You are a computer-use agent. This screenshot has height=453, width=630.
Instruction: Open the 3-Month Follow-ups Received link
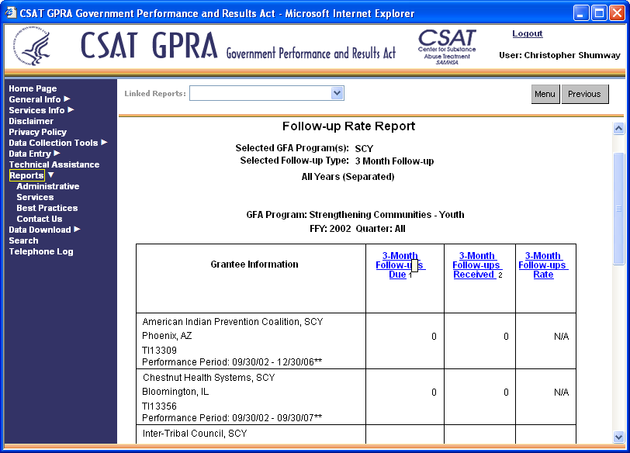(x=476, y=265)
